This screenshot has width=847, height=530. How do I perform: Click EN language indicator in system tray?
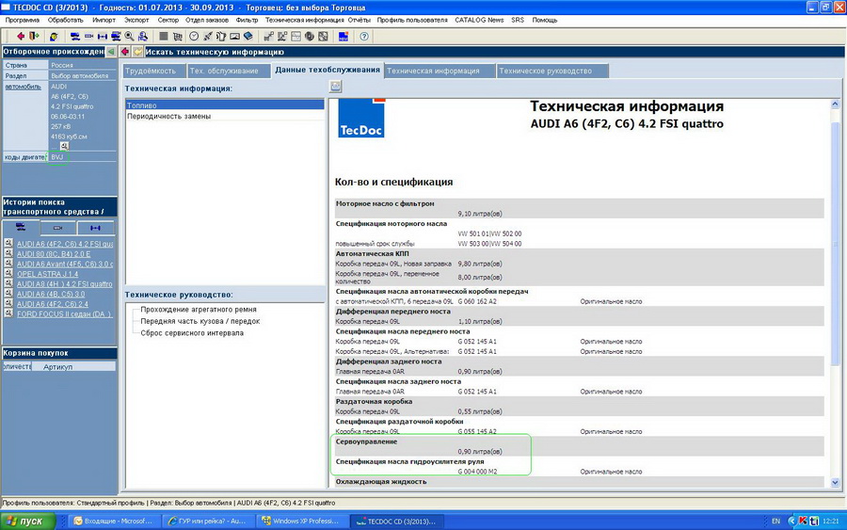tap(775, 522)
